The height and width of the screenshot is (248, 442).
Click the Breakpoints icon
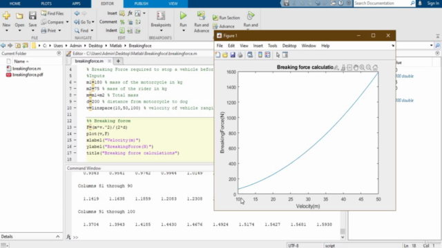[161, 16]
